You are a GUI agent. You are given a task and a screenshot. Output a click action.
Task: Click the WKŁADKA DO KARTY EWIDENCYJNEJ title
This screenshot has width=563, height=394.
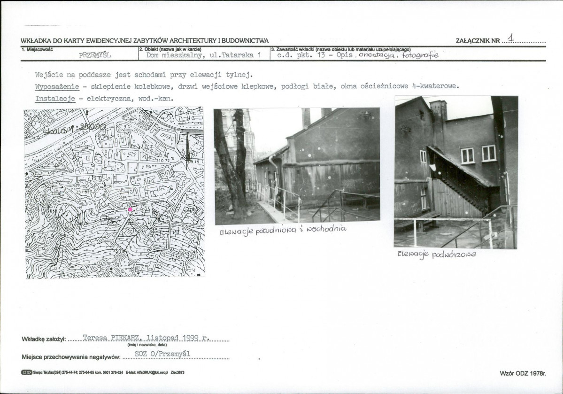(145, 41)
